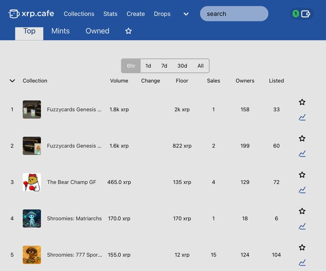Open the favorites star tab
The height and width of the screenshot is (271, 326).
128,31
